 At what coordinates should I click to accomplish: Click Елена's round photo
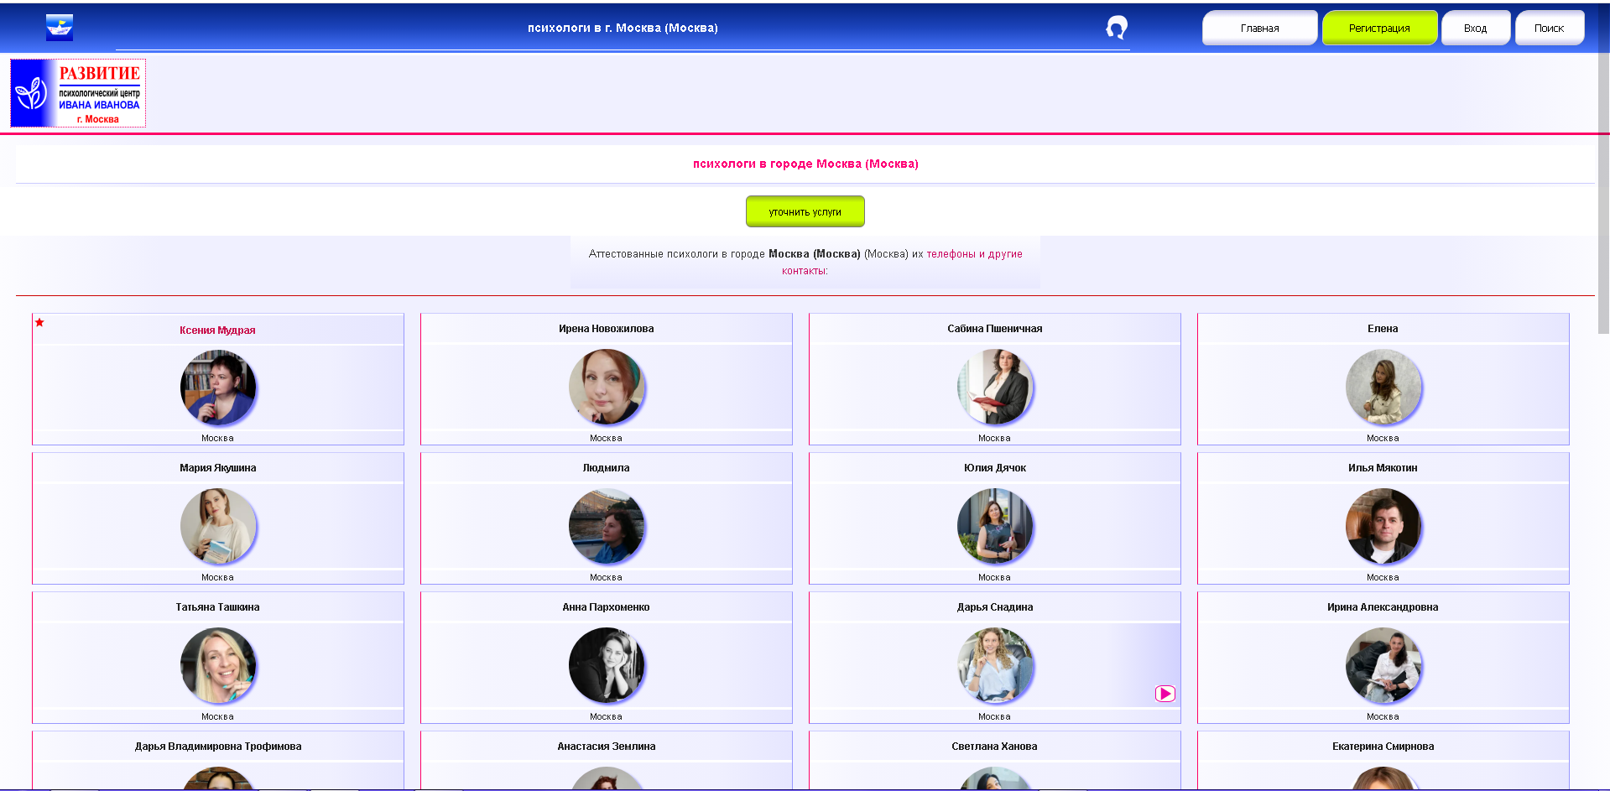coord(1383,388)
